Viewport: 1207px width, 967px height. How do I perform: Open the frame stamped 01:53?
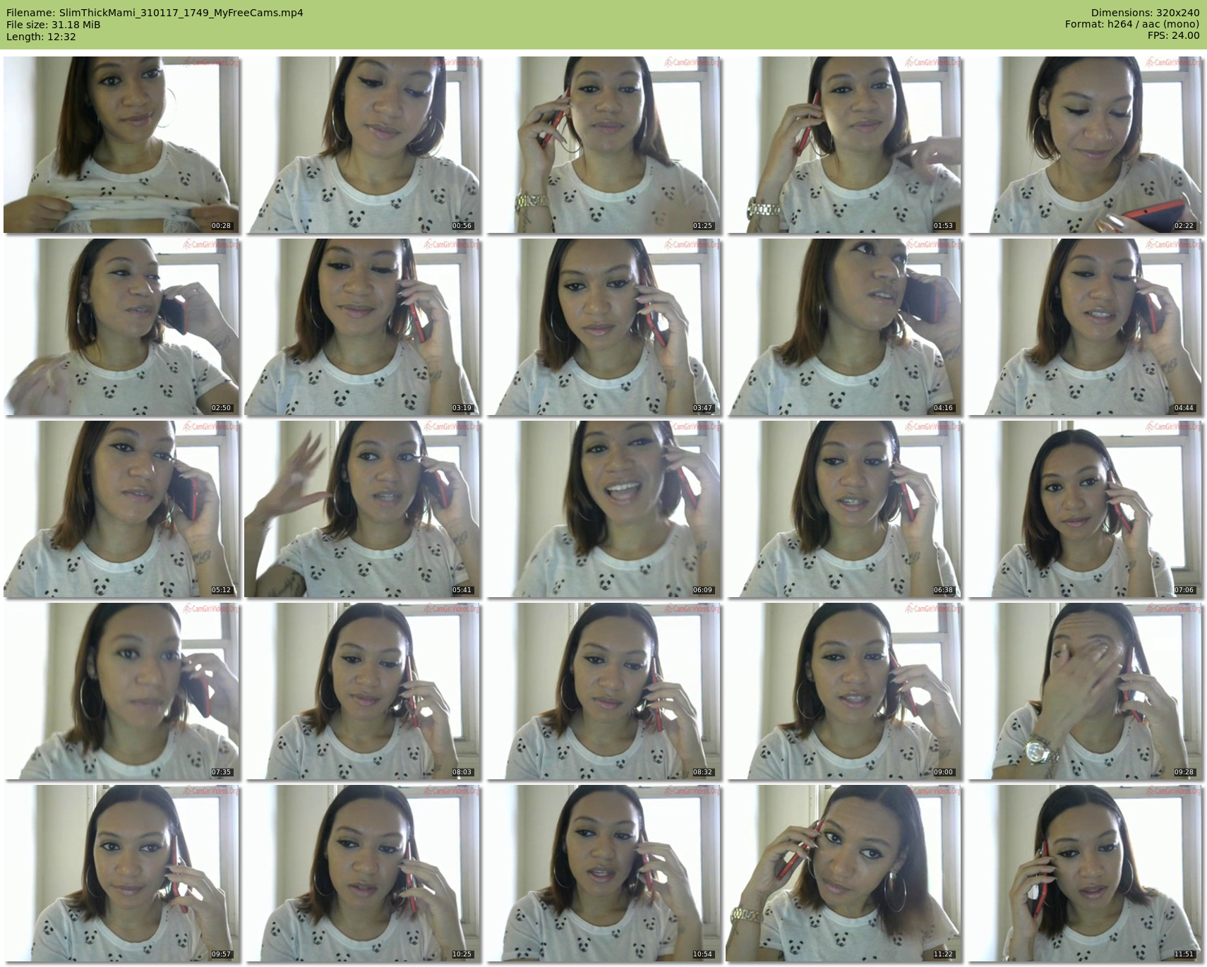click(x=844, y=145)
